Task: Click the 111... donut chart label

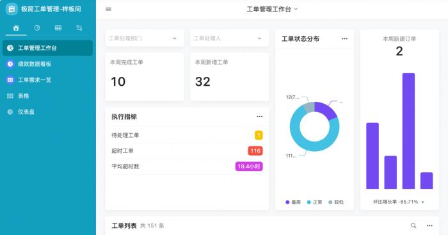Action: point(291,156)
